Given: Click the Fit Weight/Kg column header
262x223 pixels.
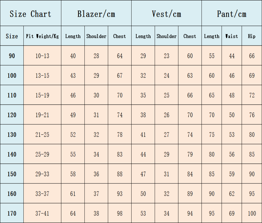Looking at the screenshot, I should tap(42, 36).
